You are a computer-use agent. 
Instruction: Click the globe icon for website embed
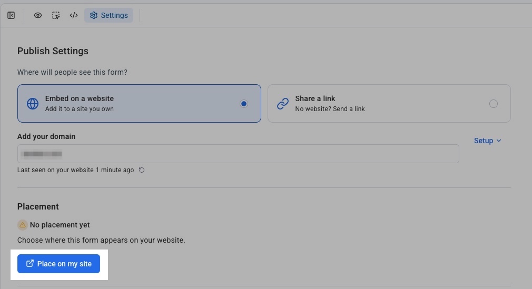pos(33,104)
